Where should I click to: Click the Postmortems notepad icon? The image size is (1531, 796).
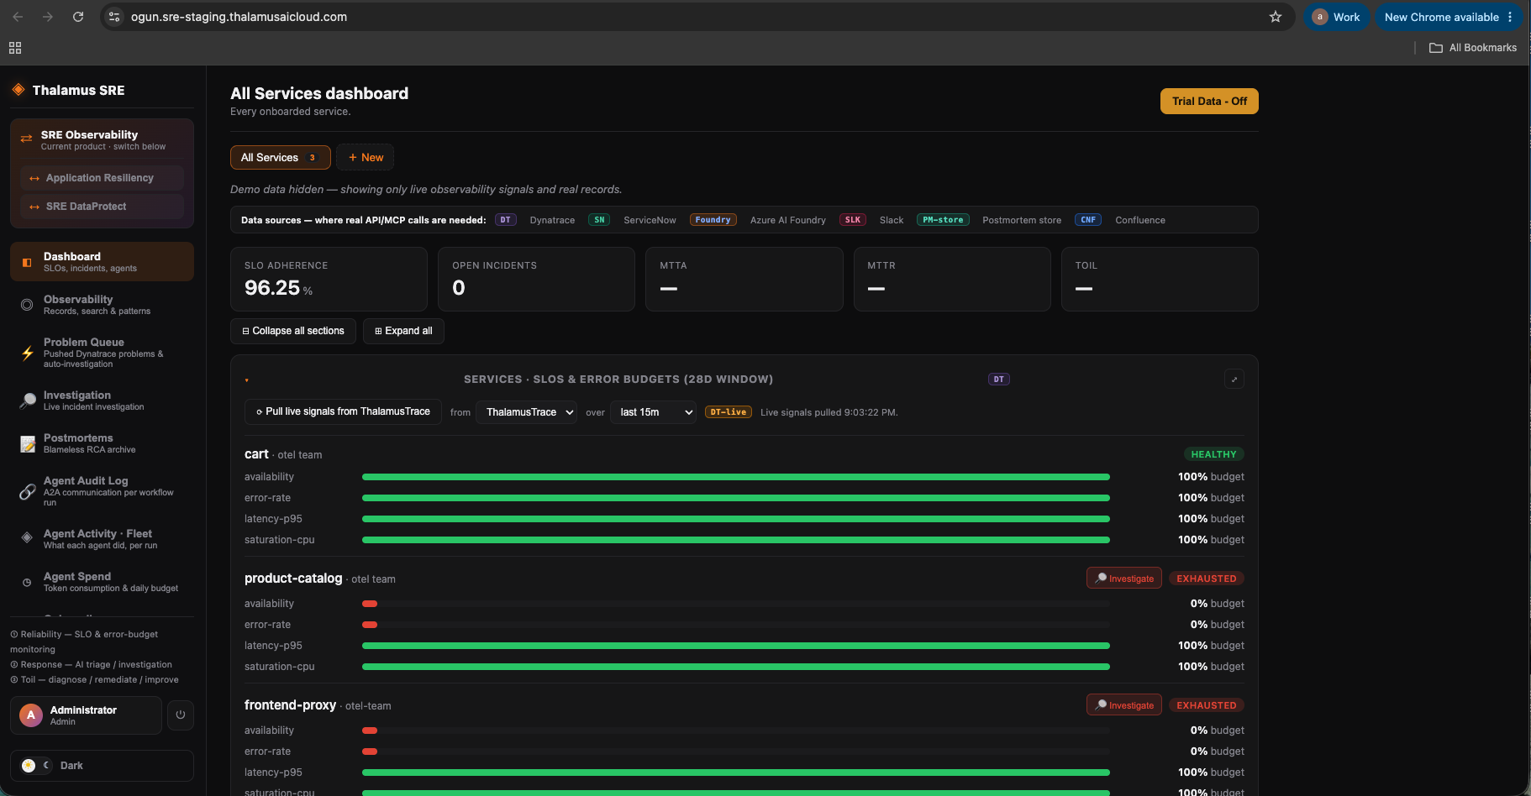coord(28,443)
